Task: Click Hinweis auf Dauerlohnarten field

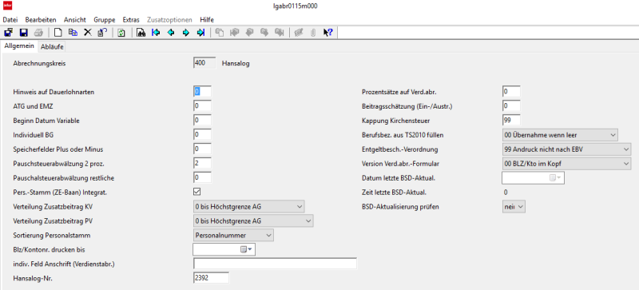Action: coord(202,92)
